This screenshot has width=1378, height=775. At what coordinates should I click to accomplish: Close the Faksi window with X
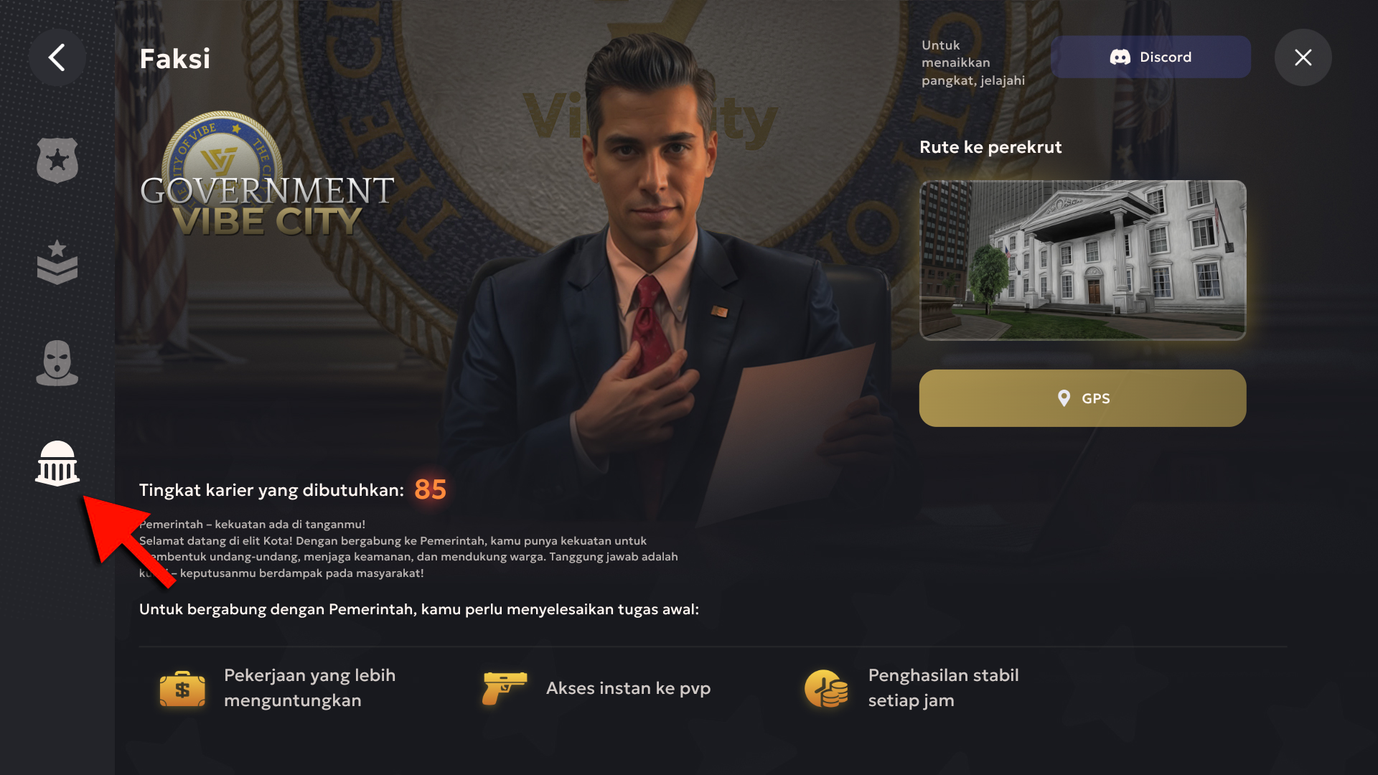point(1303,57)
